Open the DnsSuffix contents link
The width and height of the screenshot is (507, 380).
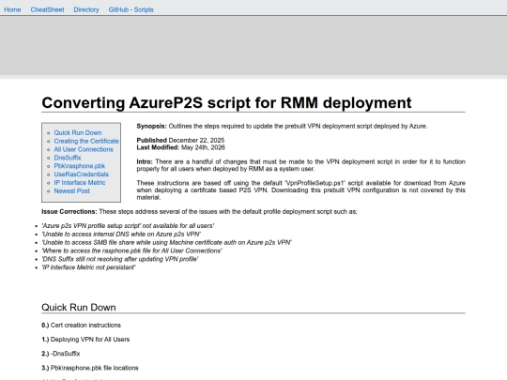pyautogui.click(x=68, y=158)
